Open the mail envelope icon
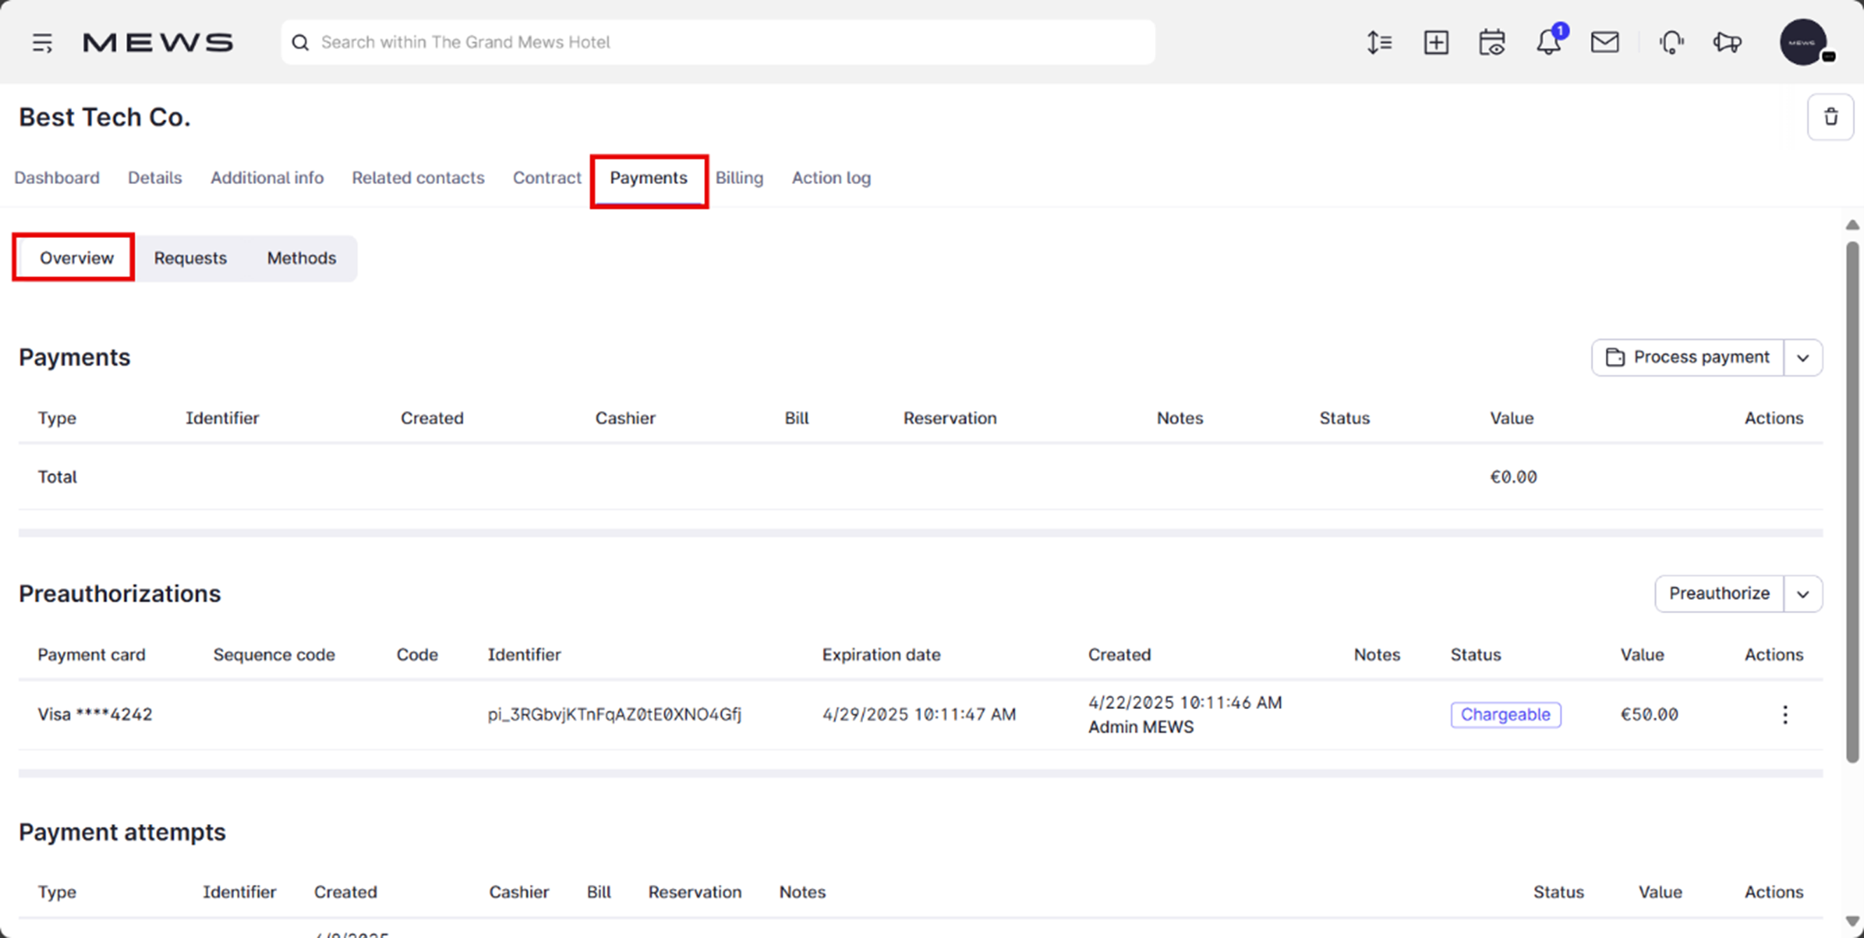The height and width of the screenshot is (938, 1864). coord(1604,43)
